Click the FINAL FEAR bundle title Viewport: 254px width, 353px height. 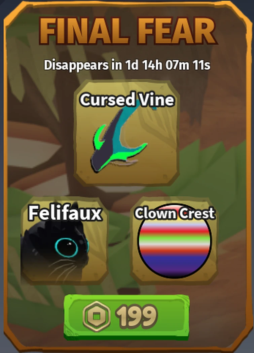[x=128, y=31]
